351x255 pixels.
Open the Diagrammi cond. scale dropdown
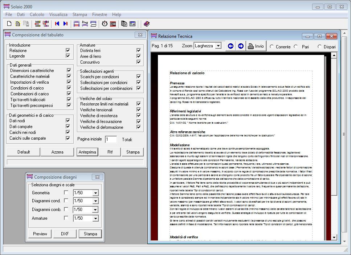(x=95, y=201)
